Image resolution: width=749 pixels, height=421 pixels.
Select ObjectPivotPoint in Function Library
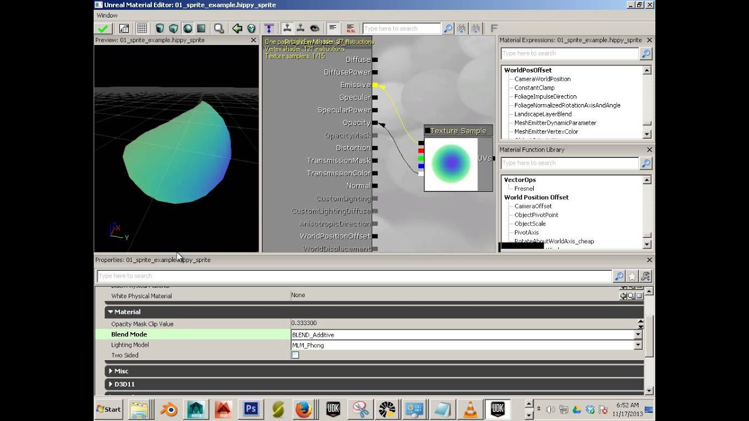(536, 215)
